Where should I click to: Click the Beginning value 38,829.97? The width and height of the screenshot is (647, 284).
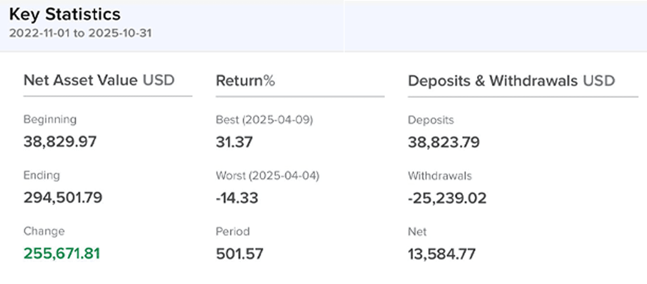click(60, 142)
